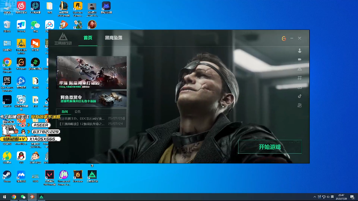Open NetEase Cloud Music desktop icon
358x201 pixels.
(21, 8)
